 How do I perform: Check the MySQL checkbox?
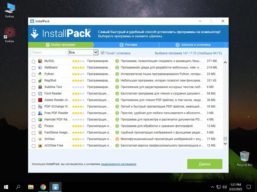33,61
